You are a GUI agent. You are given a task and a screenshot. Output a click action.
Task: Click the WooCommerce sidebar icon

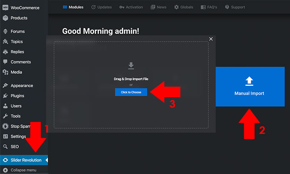[x=6, y=8]
